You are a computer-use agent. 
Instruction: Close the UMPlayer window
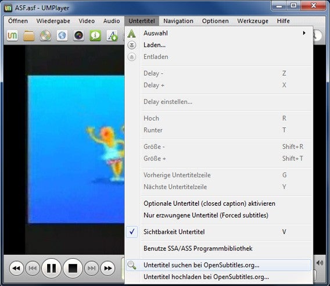[x=314, y=6]
